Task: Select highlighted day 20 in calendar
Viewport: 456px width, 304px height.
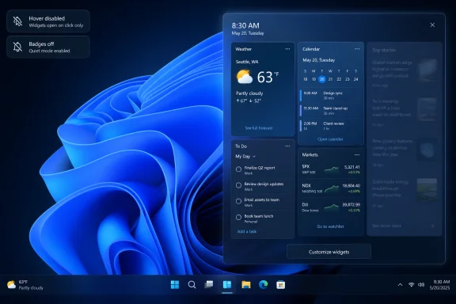Action: click(x=322, y=79)
